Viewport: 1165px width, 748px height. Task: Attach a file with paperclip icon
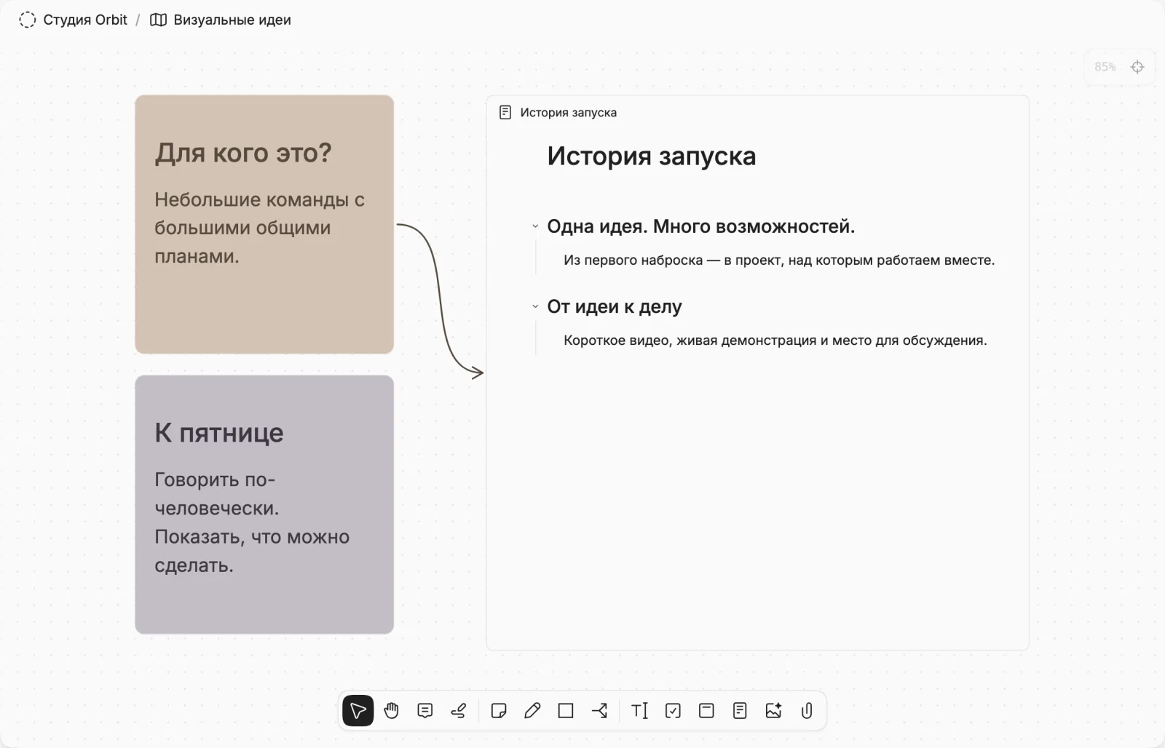pos(807,711)
